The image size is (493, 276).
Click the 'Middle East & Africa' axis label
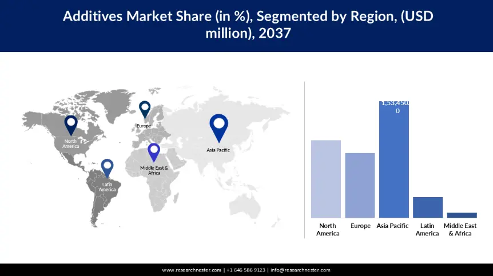460,230
